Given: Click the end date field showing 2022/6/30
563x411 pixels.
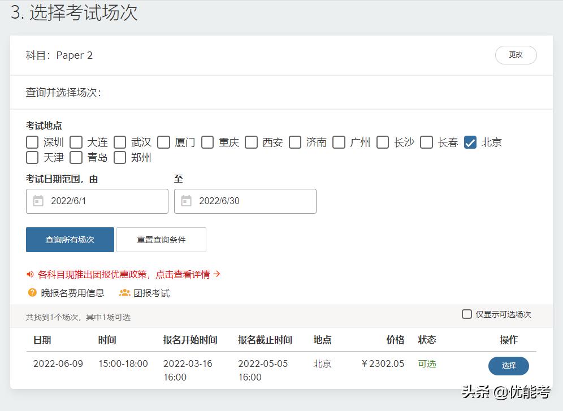Looking at the screenshot, I should 237,201.
